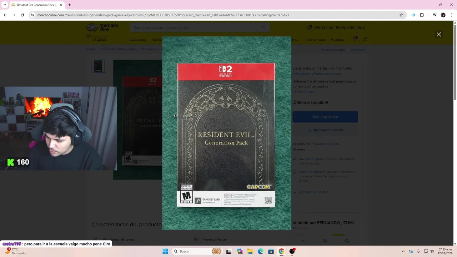Click Vender uno igual link
The image size is (457, 257).
[x=333, y=50]
